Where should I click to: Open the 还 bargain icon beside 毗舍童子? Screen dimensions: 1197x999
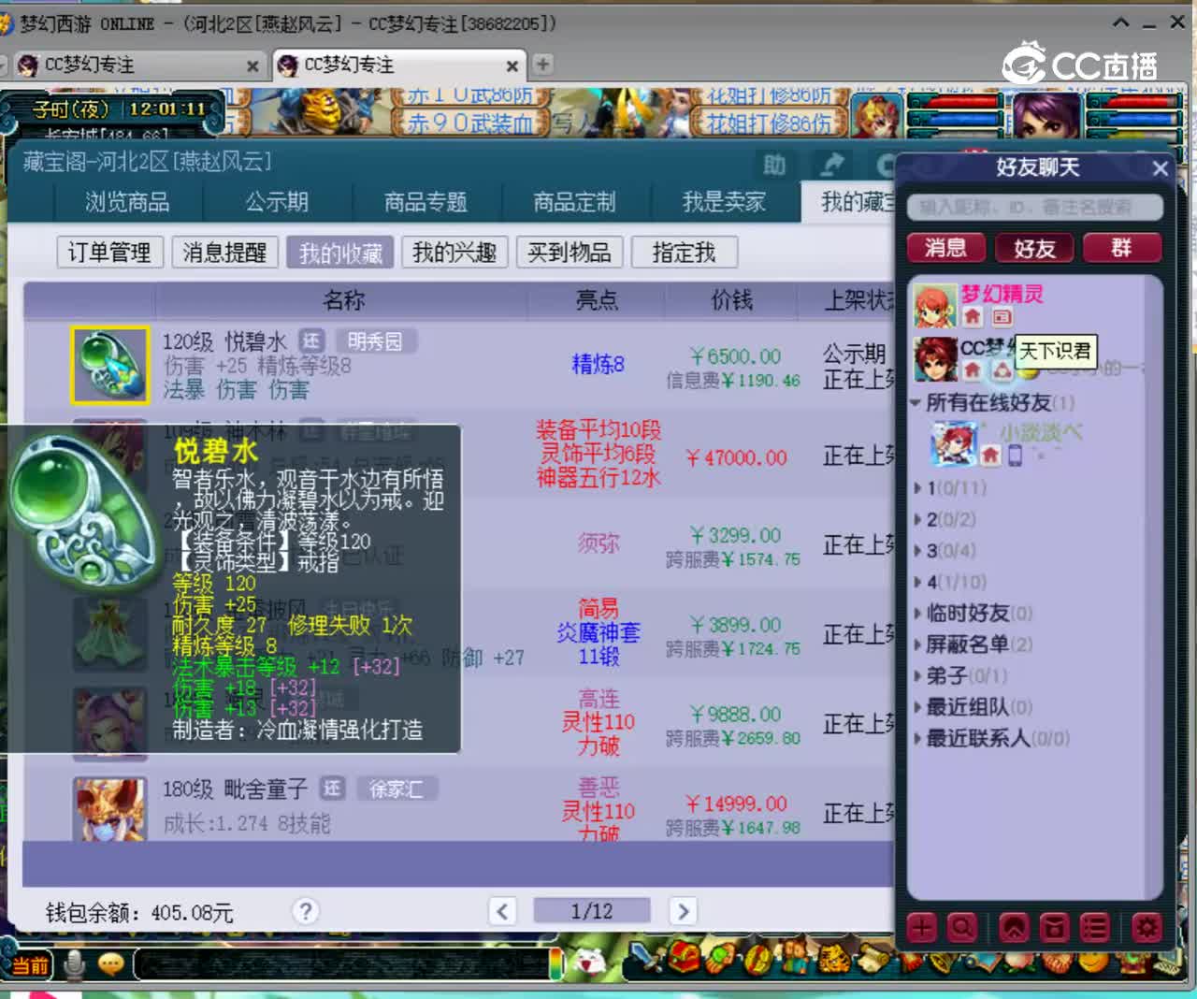click(x=332, y=788)
